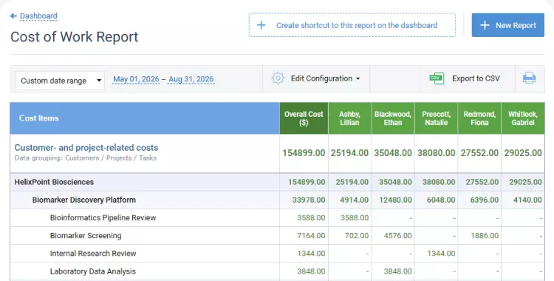Click Data grouping: Customers / Projects / Tasks
The width and height of the screenshot is (554, 281).
(x=86, y=158)
